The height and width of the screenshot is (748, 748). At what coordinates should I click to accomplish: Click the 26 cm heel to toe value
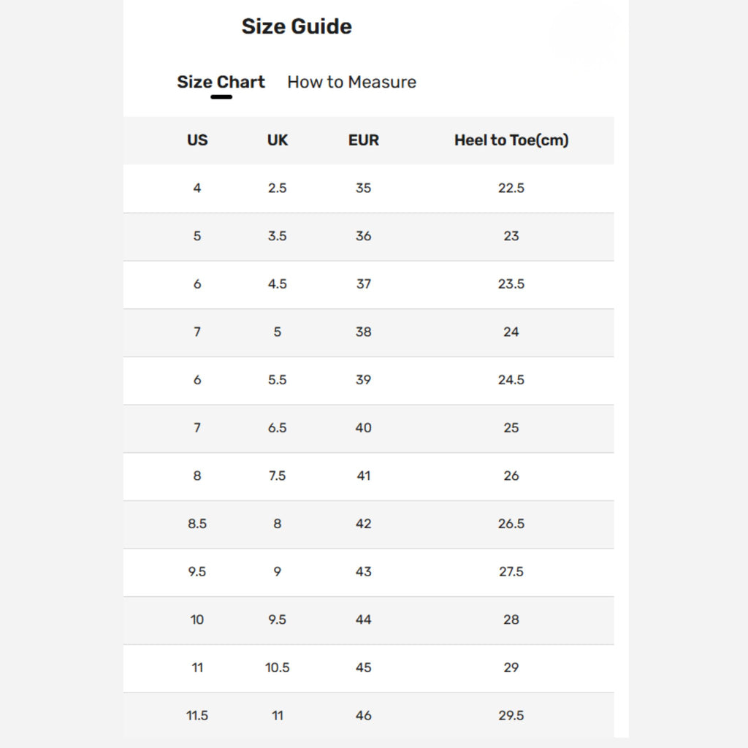(x=511, y=476)
